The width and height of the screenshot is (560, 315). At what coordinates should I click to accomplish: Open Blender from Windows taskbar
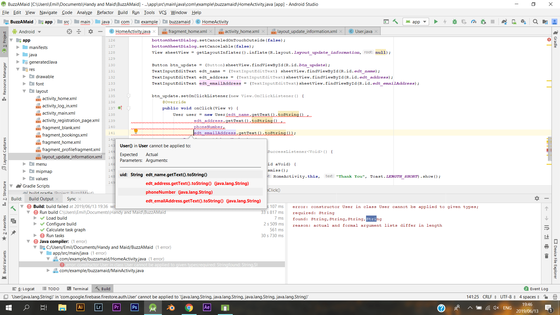tap(171, 307)
